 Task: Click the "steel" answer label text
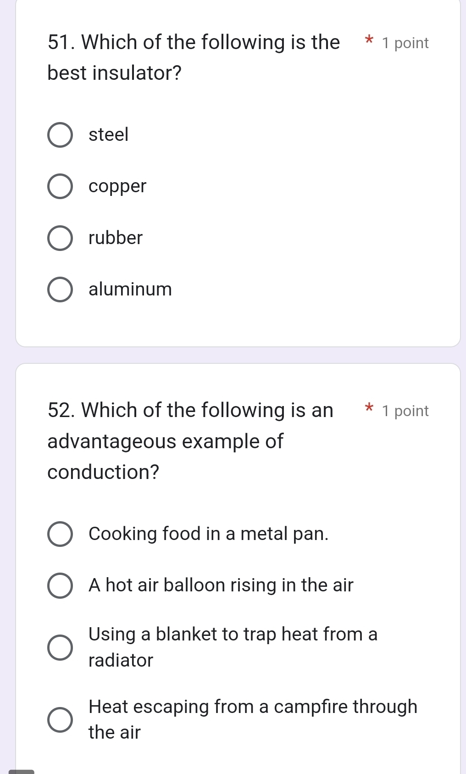(x=109, y=135)
